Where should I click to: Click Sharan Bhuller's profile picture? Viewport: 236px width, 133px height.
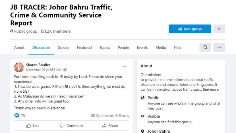tap(19, 67)
